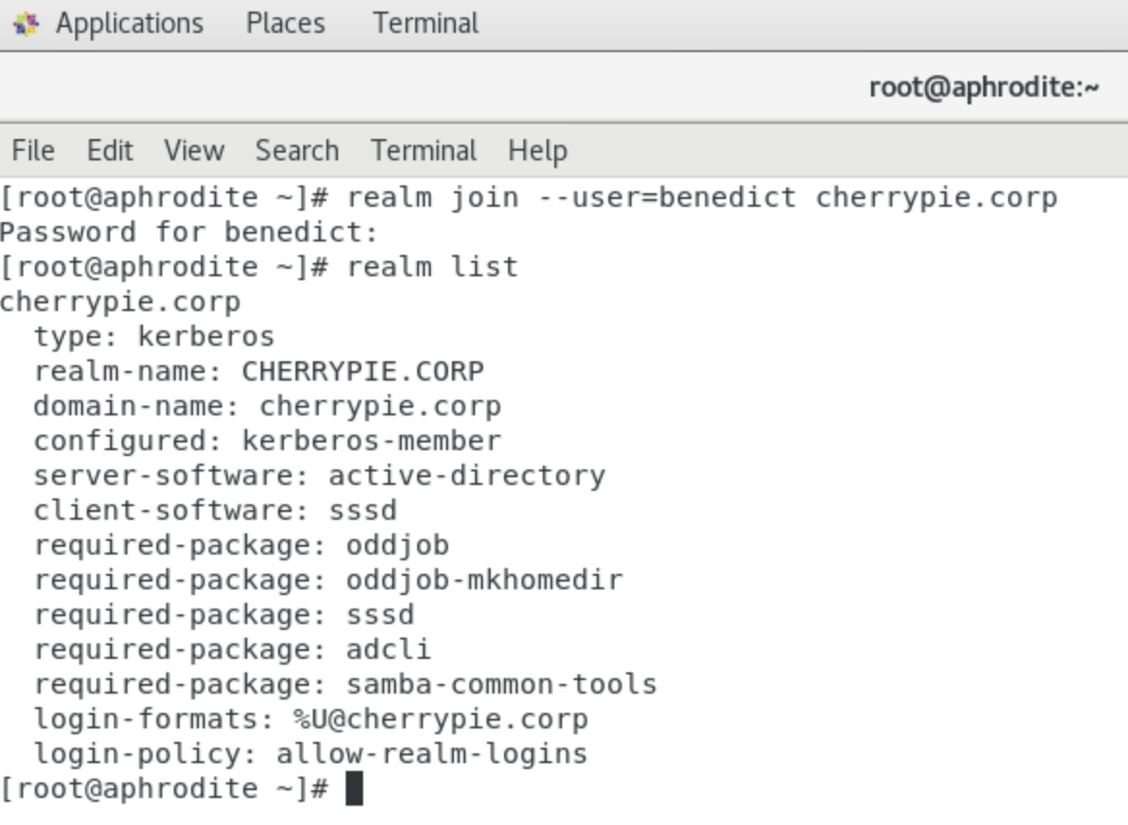Screen dimensions: 1128x825
Task: Click the login-policy allow-realm-logins line
Action: 310,754
